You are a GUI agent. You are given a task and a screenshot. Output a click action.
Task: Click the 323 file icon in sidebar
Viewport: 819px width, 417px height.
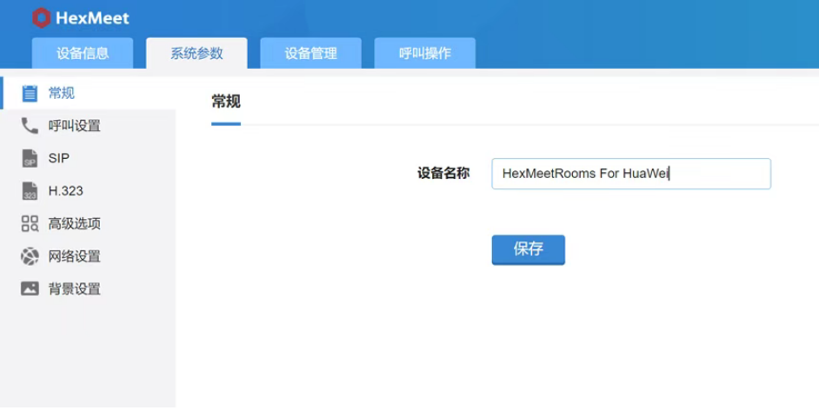click(x=30, y=191)
